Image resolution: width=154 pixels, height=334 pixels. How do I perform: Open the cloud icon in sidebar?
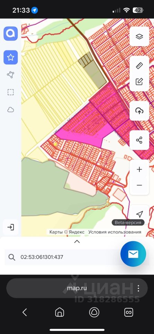click(11, 110)
